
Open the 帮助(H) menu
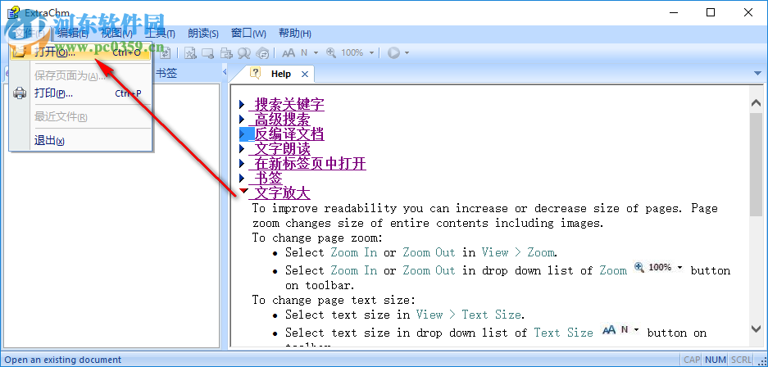click(x=295, y=34)
